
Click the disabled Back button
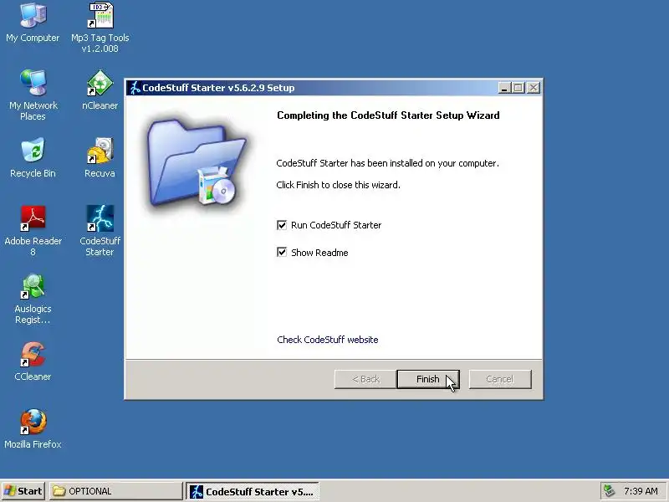(365, 379)
